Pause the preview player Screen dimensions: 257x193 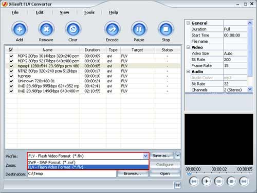(x=219, y=181)
